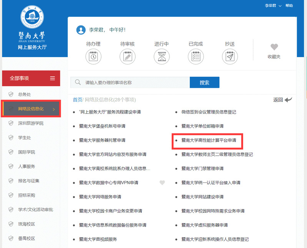Click the shield icon beside 国际学院

[11, 152]
